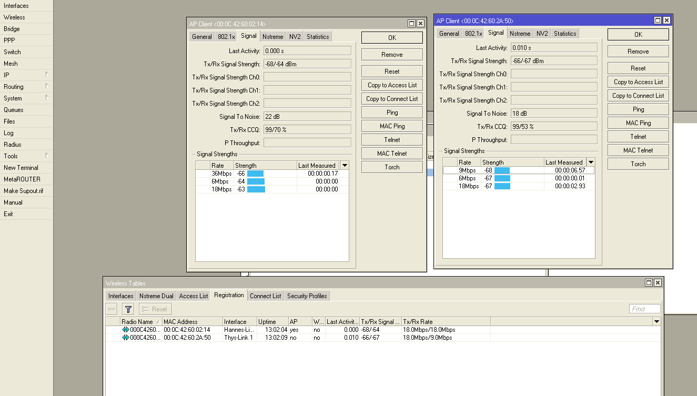
Task: Open the Statistics tab in left AP Client
Action: click(318, 37)
